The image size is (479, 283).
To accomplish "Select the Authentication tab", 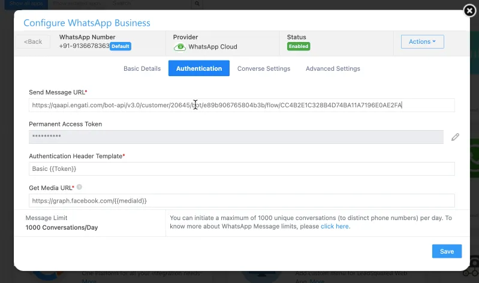I will [199, 68].
